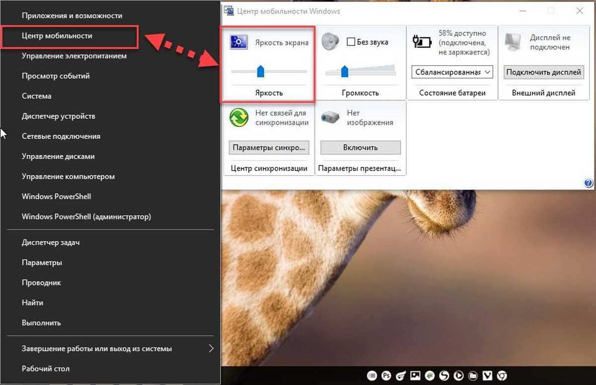Click the battery status icon
Image resolution: width=596 pixels, height=385 pixels.
click(x=422, y=42)
